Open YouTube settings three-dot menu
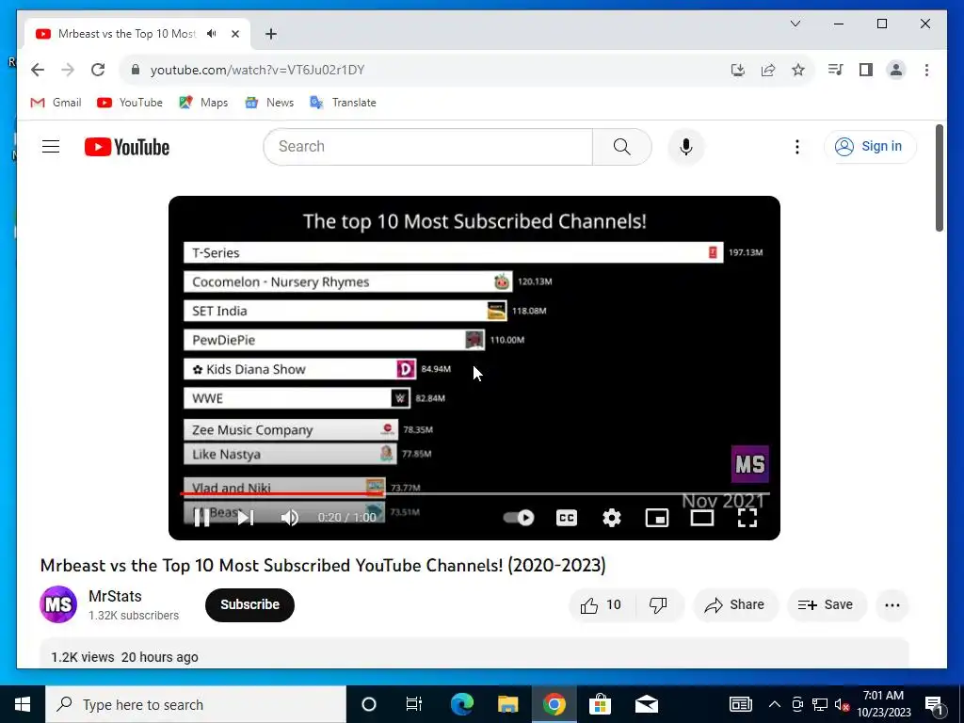The width and height of the screenshot is (964, 723). point(797,146)
